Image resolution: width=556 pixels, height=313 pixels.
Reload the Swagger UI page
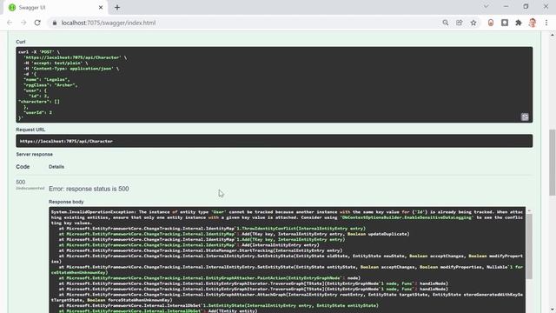tap(37, 23)
